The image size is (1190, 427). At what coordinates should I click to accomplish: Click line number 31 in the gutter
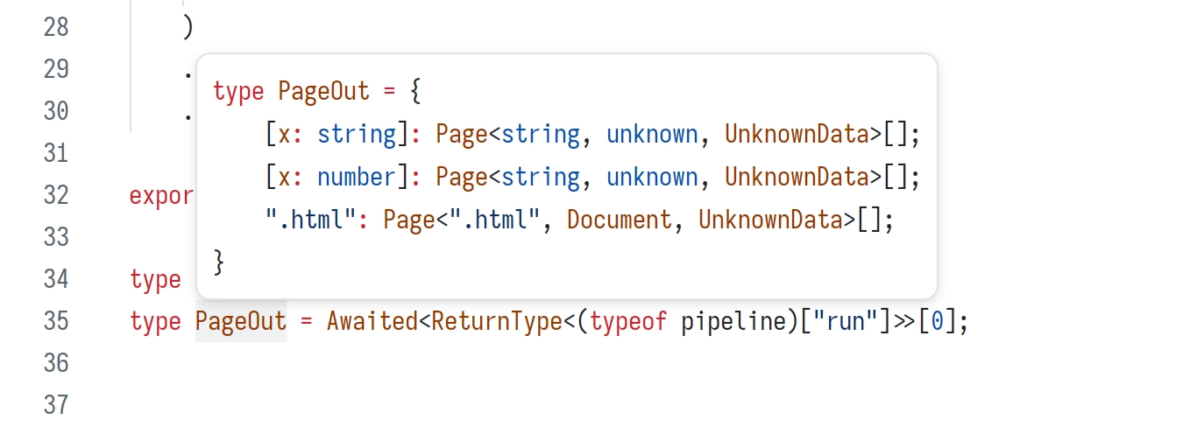click(x=56, y=152)
